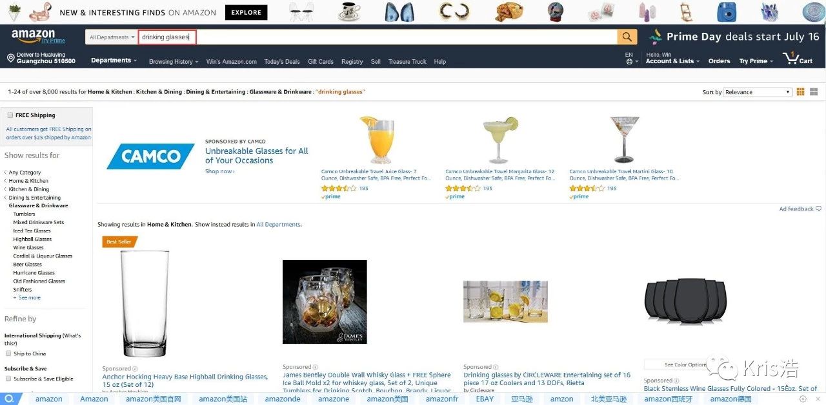
Task: Click the orange search magnifier button
Action: pyautogui.click(x=627, y=37)
